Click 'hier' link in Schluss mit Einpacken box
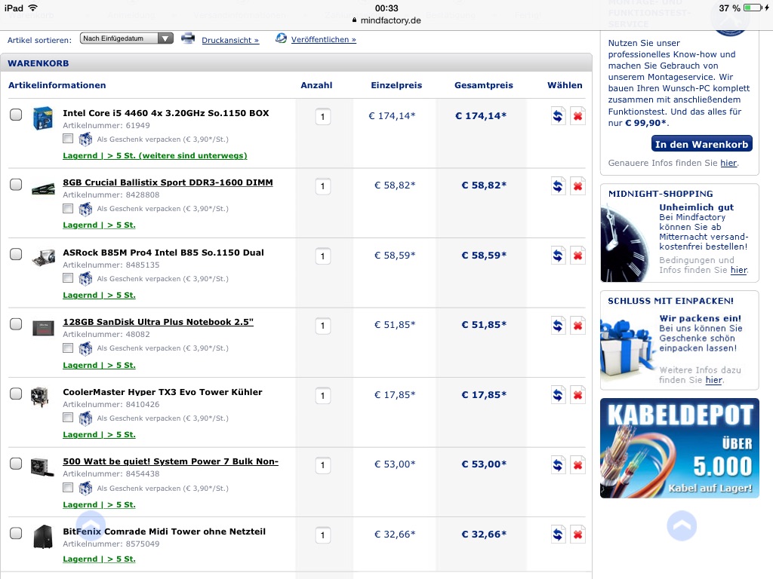Viewport: 773px width, 579px height. (714, 380)
